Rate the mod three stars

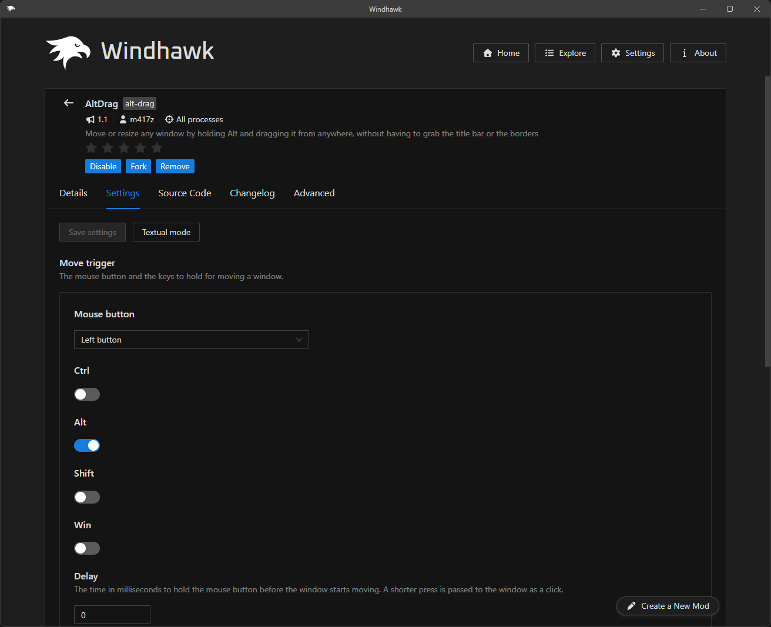tap(124, 147)
